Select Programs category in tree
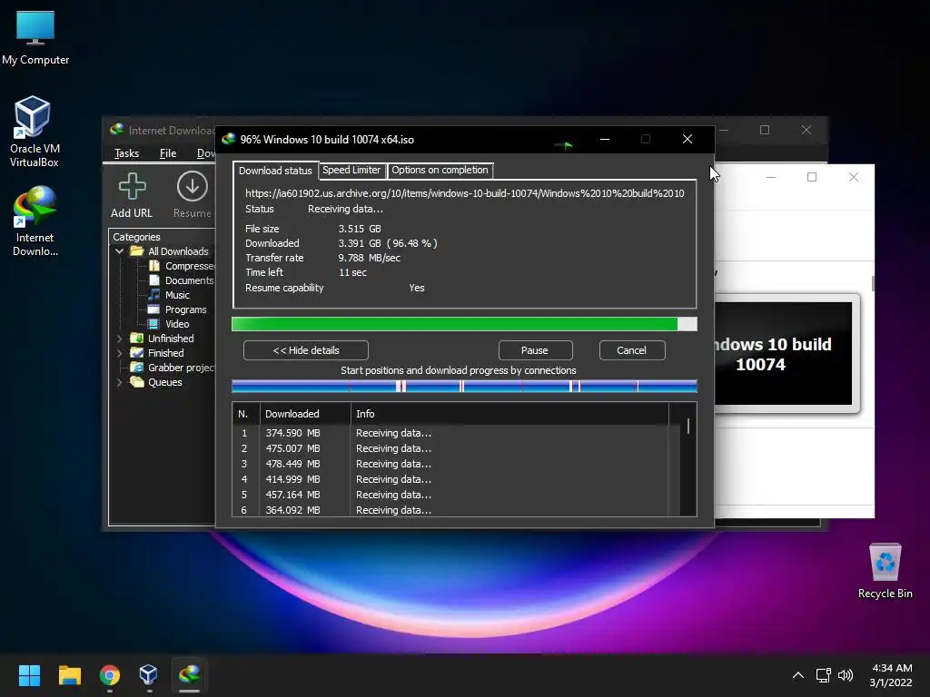930x697 pixels. click(x=178, y=309)
